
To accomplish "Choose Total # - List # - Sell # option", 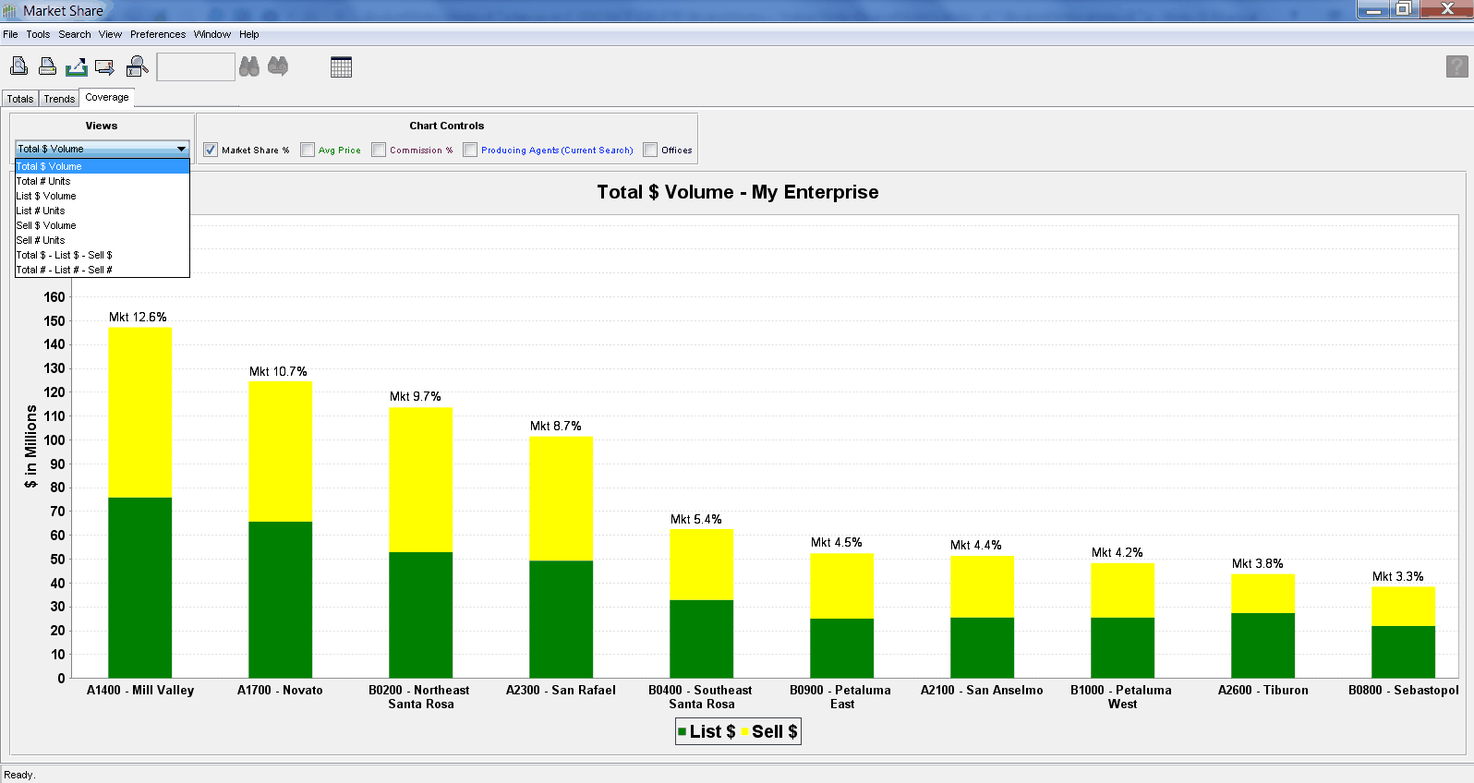I will click(x=102, y=270).
